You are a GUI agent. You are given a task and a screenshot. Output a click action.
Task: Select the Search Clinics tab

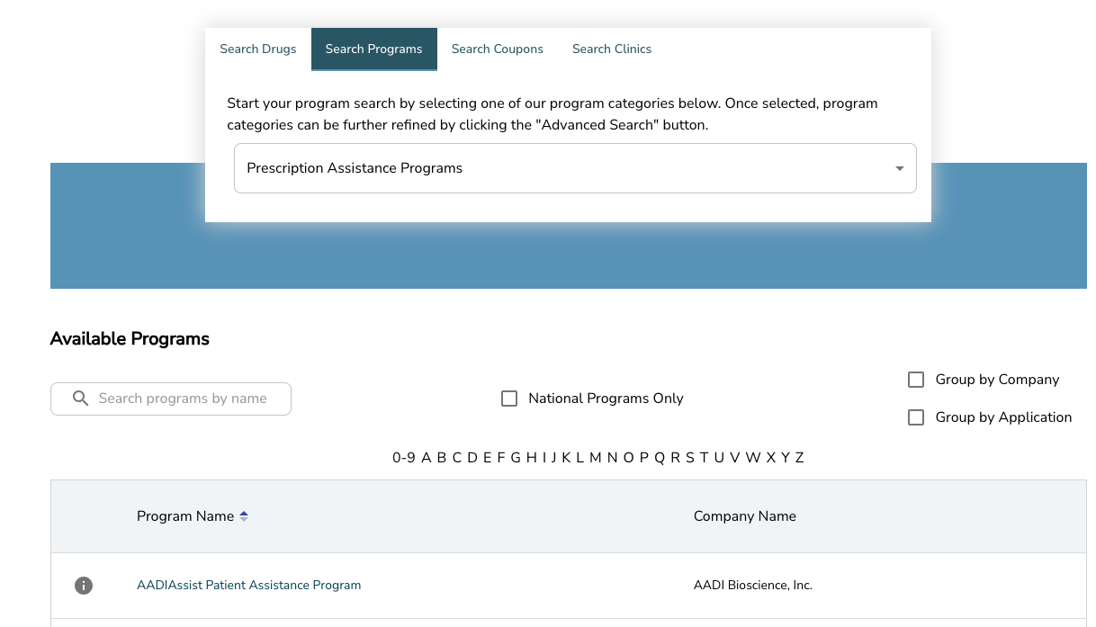click(612, 49)
